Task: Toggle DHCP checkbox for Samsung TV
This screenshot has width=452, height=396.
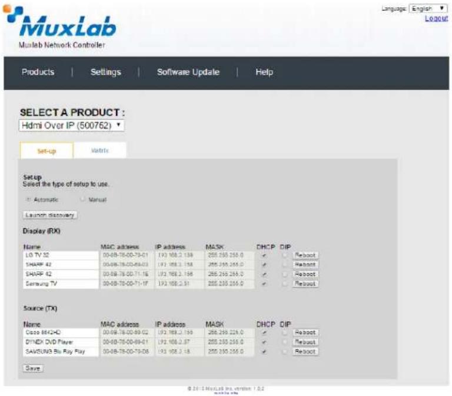Action: (x=264, y=284)
